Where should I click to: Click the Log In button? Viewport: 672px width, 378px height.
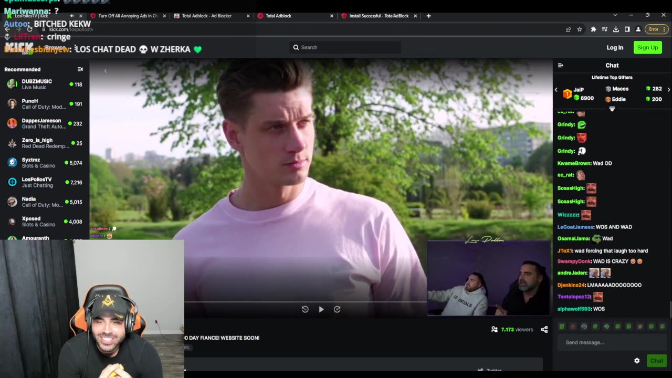[615, 47]
